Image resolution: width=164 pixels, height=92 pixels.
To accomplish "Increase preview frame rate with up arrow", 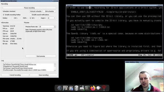I will coord(55,26).
